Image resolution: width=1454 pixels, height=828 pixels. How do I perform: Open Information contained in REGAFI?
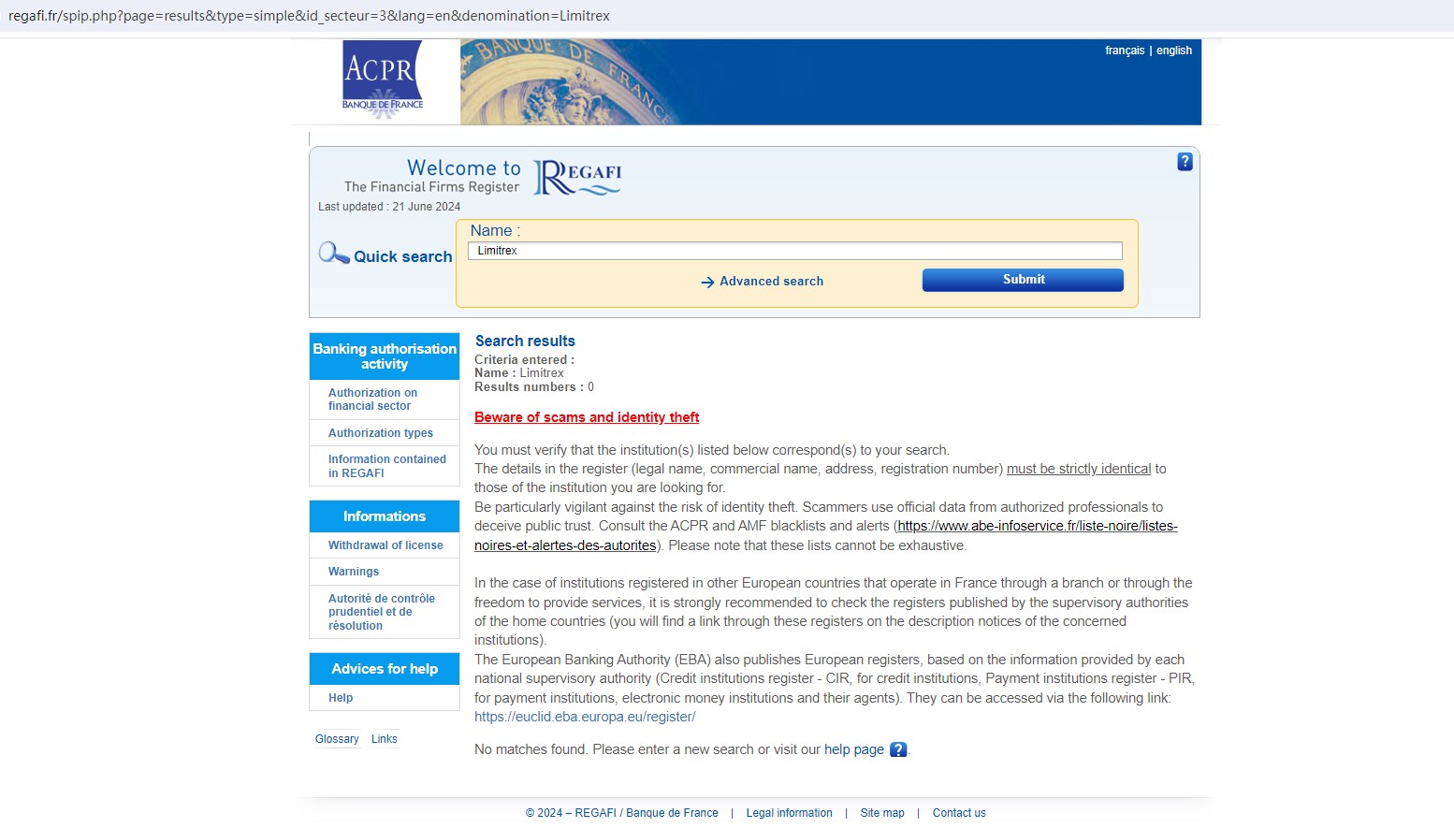pos(387,466)
